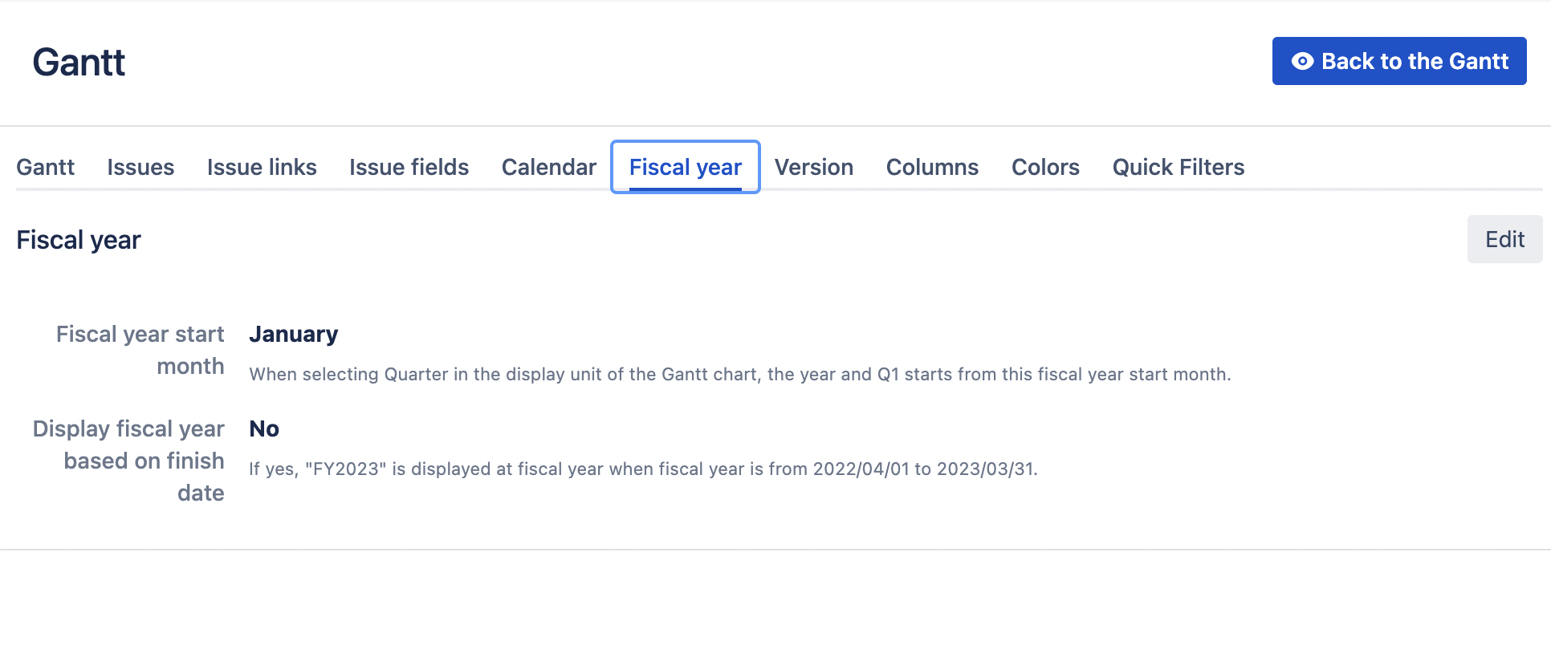
Task: Select the Quick Filters tab
Action: [1178, 167]
